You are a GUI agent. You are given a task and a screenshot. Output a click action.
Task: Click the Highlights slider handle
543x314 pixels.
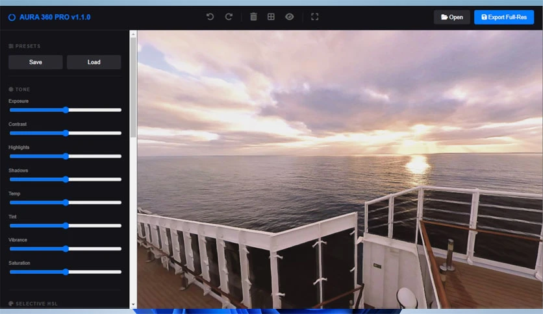(x=66, y=156)
